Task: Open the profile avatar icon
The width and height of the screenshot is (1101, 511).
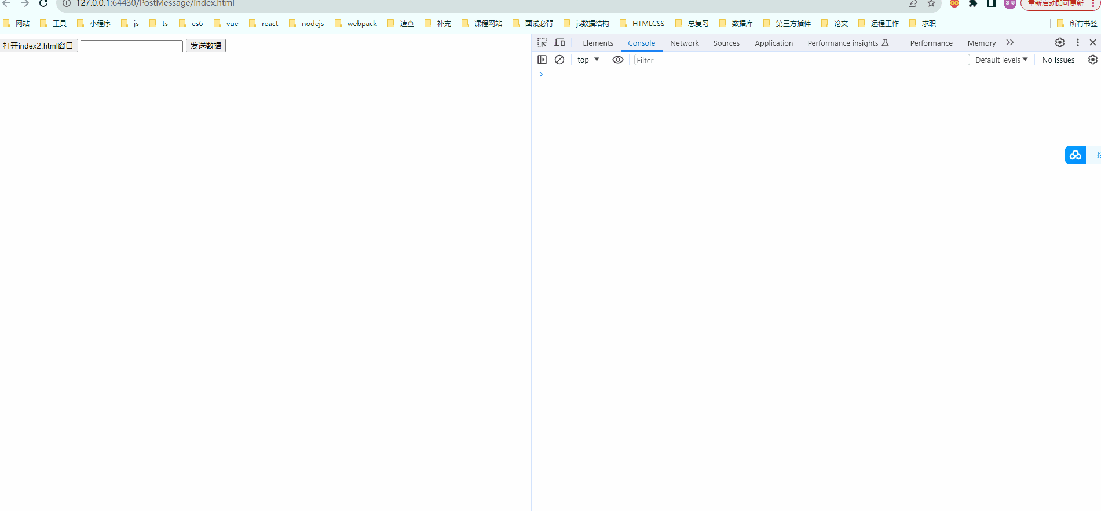Action: coord(1010,3)
